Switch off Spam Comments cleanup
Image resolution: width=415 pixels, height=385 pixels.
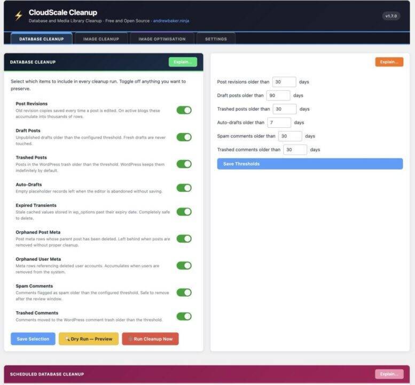[x=184, y=292]
